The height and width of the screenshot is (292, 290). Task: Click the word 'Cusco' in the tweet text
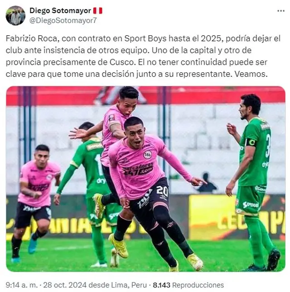point(122,62)
